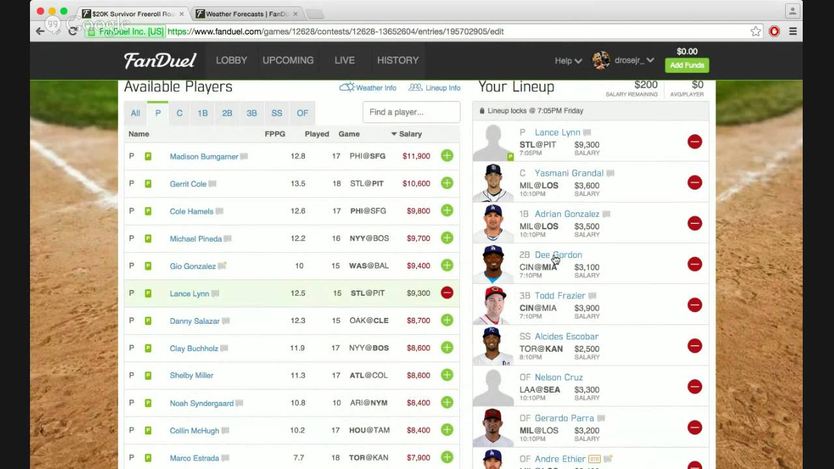Open note icon next to Madison Bumgarner
Screen dimensions: 834x469
click(x=244, y=156)
